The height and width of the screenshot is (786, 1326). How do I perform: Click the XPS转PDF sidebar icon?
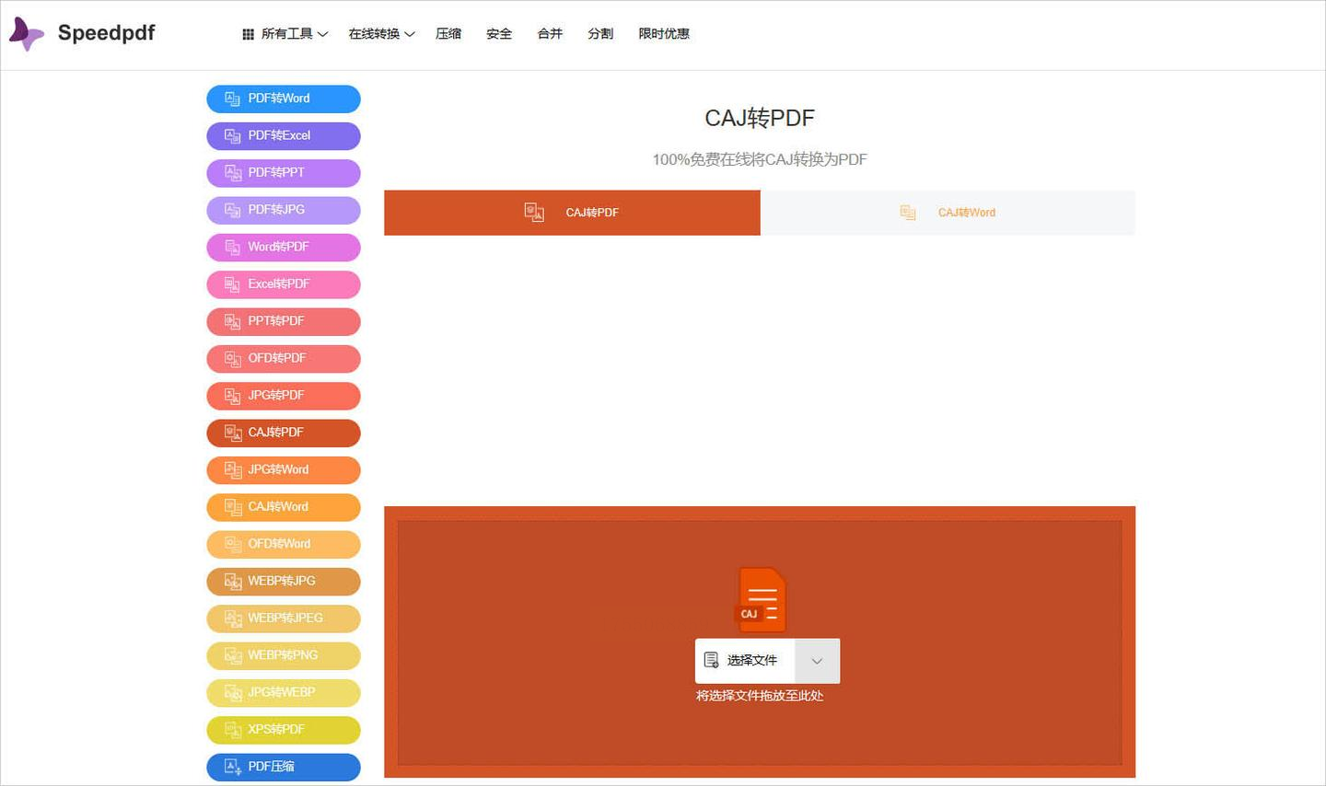coord(233,730)
